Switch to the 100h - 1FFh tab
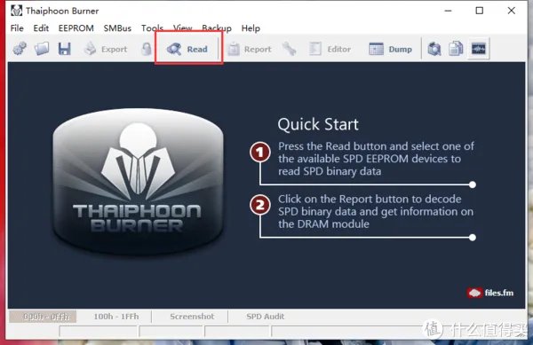The width and height of the screenshot is (533, 345). (x=115, y=316)
